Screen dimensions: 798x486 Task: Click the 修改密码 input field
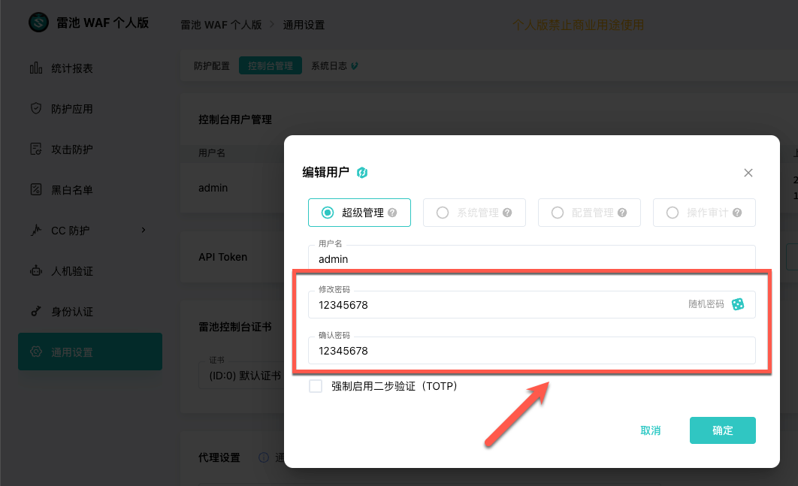(x=496, y=305)
